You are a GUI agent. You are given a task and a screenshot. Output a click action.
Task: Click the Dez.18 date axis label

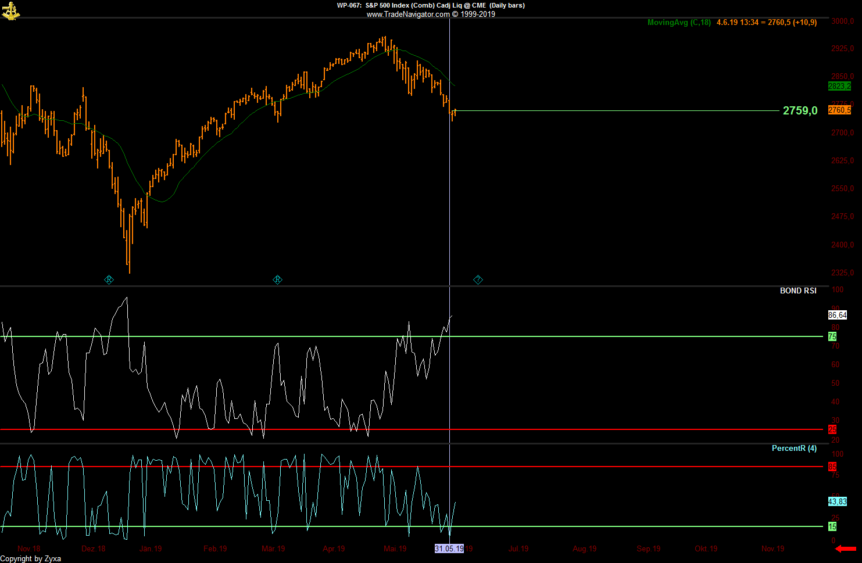[94, 548]
